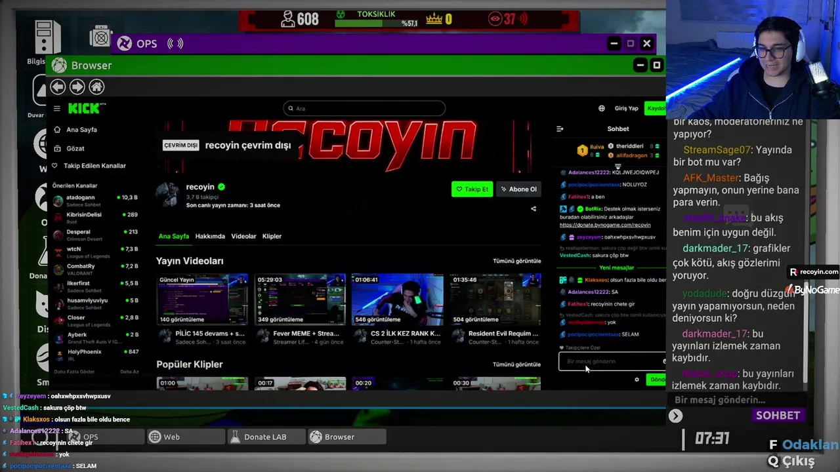Click the red eye icon showing 37
840x472 pixels.
tap(495, 20)
